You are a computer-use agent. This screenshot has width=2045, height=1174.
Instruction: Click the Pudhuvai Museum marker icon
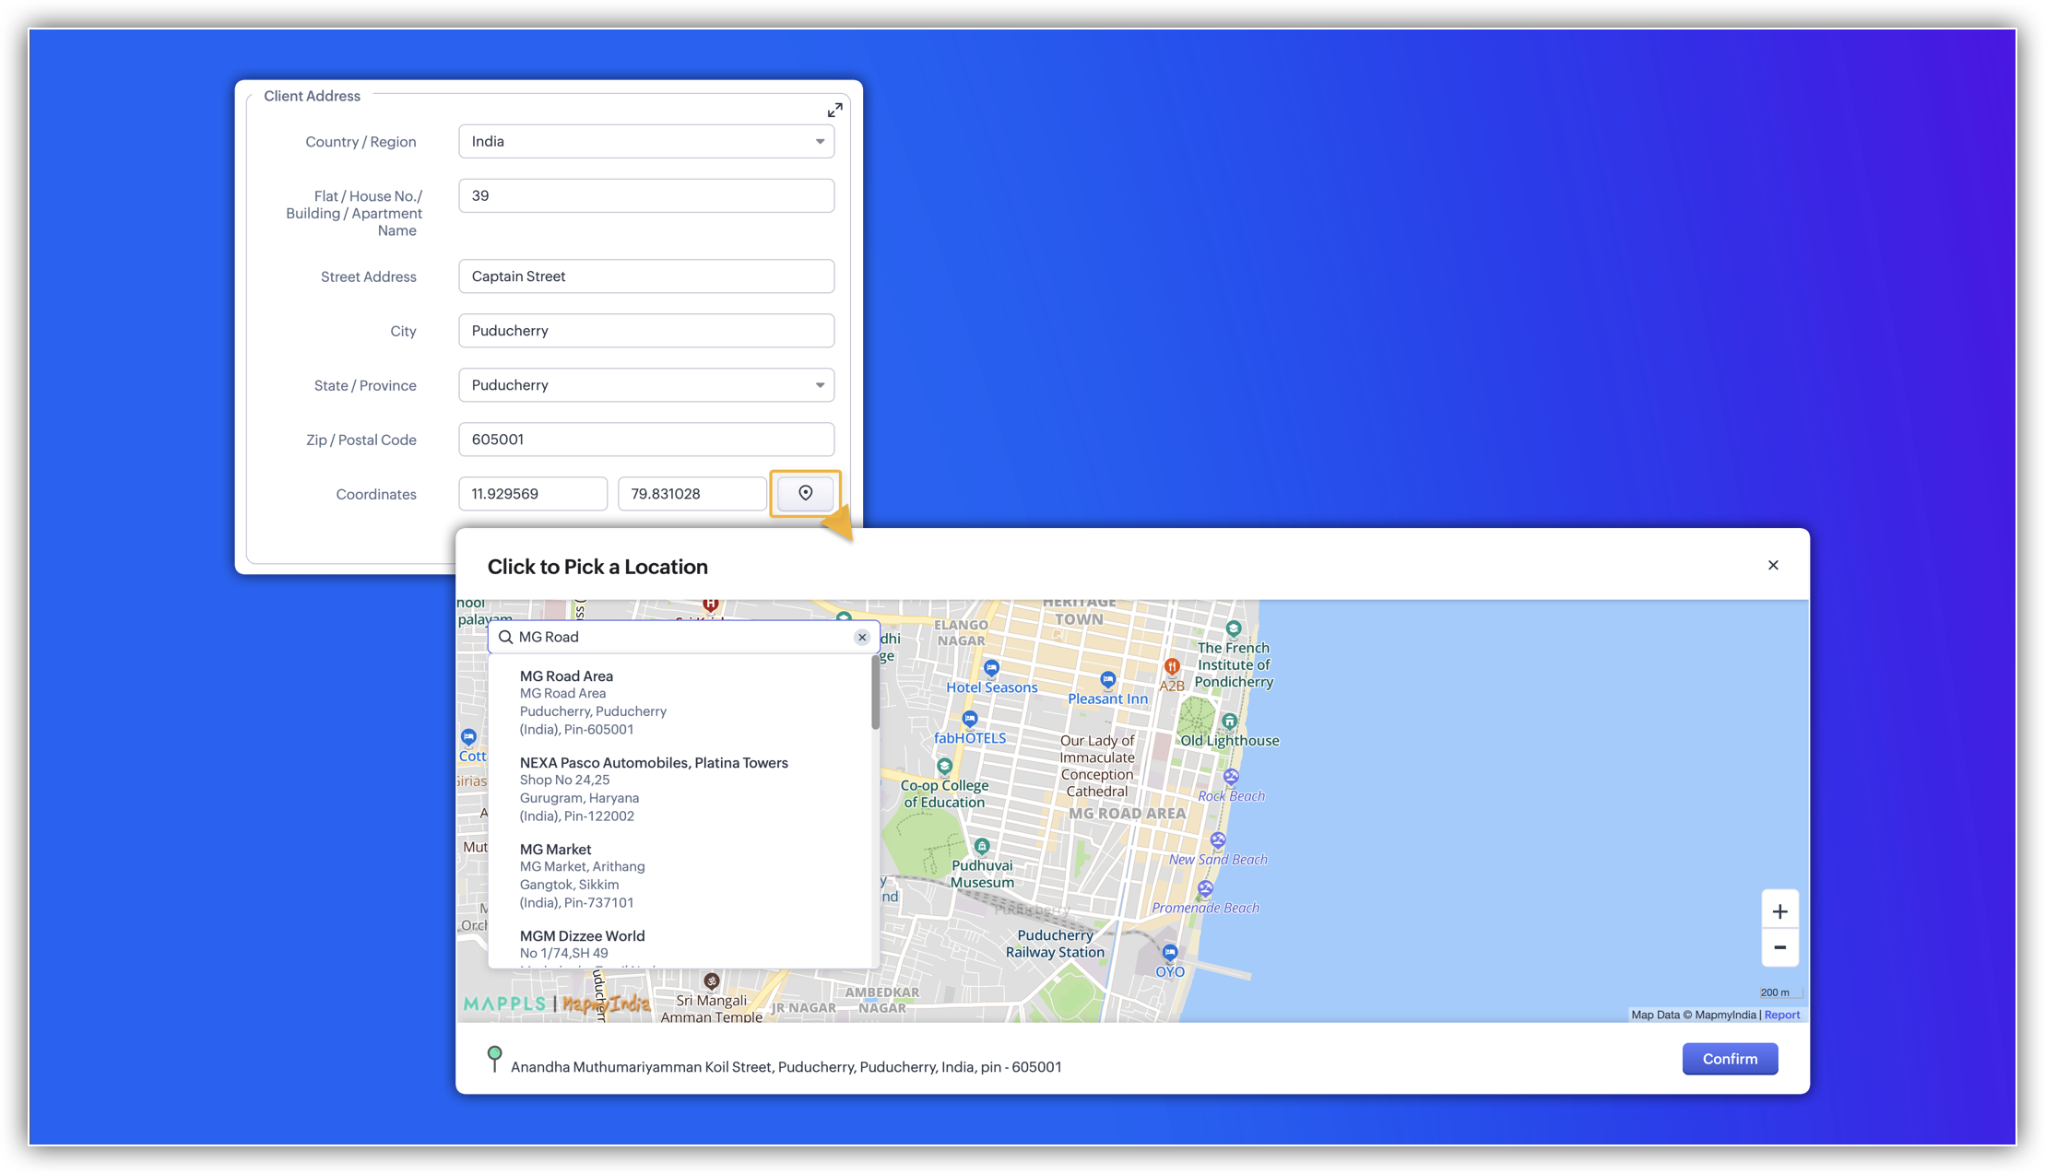tap(982, 846)
